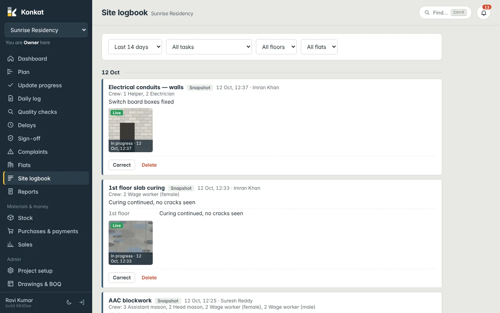Delete the 1st floor slab curing entry
The height and width of the screenshot is (313, 500).
click(x=149, y=278)
